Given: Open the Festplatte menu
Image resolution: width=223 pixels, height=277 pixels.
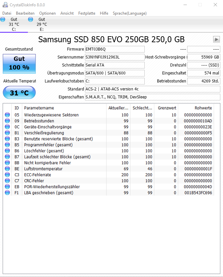Looking at the screenshot, I should tap(87, 13).
